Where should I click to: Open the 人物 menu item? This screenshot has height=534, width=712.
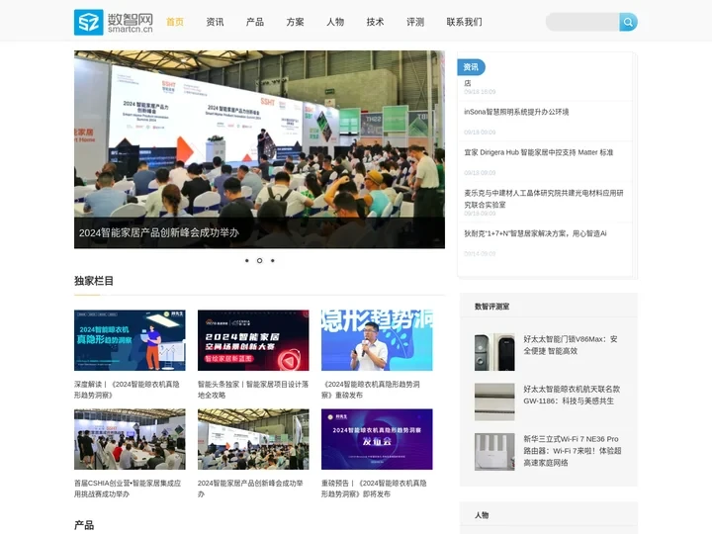335,22
